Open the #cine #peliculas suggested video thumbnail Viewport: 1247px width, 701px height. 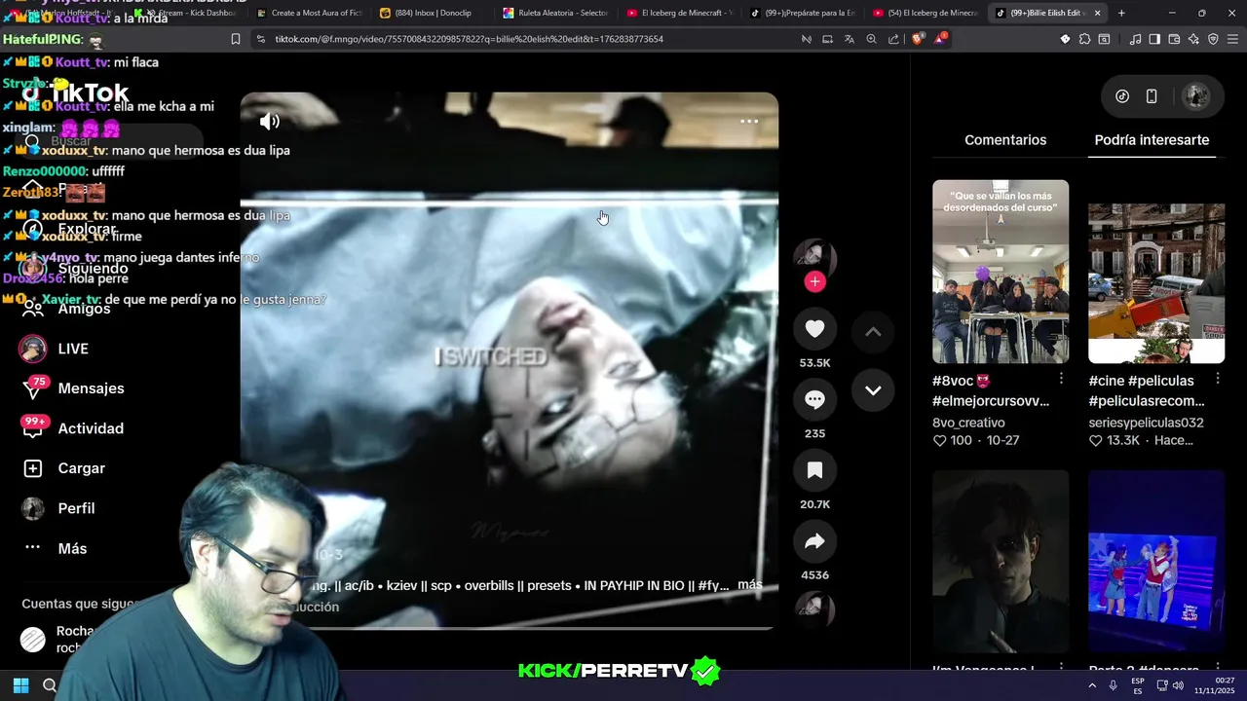point(1156,272)
